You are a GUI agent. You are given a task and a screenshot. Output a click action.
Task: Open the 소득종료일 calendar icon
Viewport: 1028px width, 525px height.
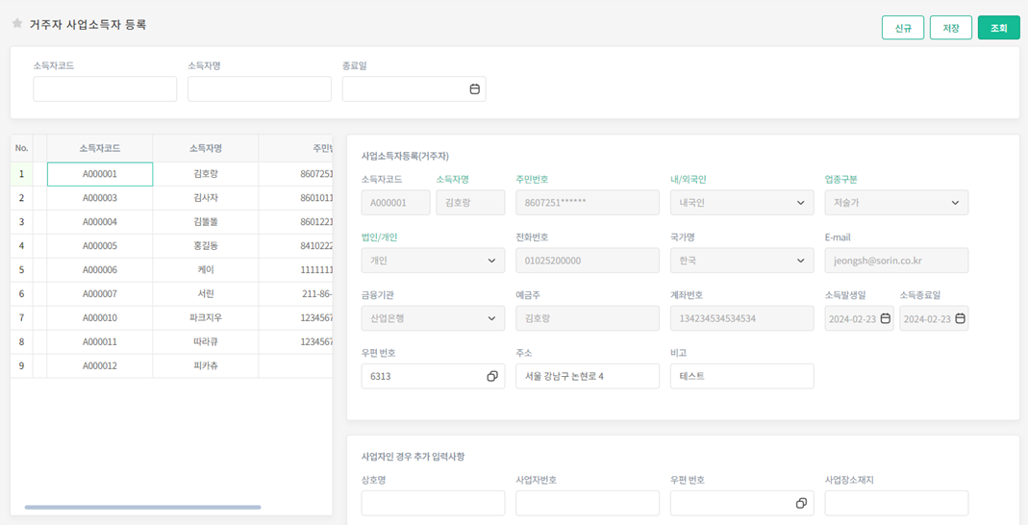click(x=960, y=318)
